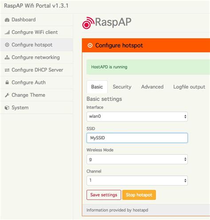Open the Advanced tab
Screen dimensions: 210x220
click(x=152, y=87)
